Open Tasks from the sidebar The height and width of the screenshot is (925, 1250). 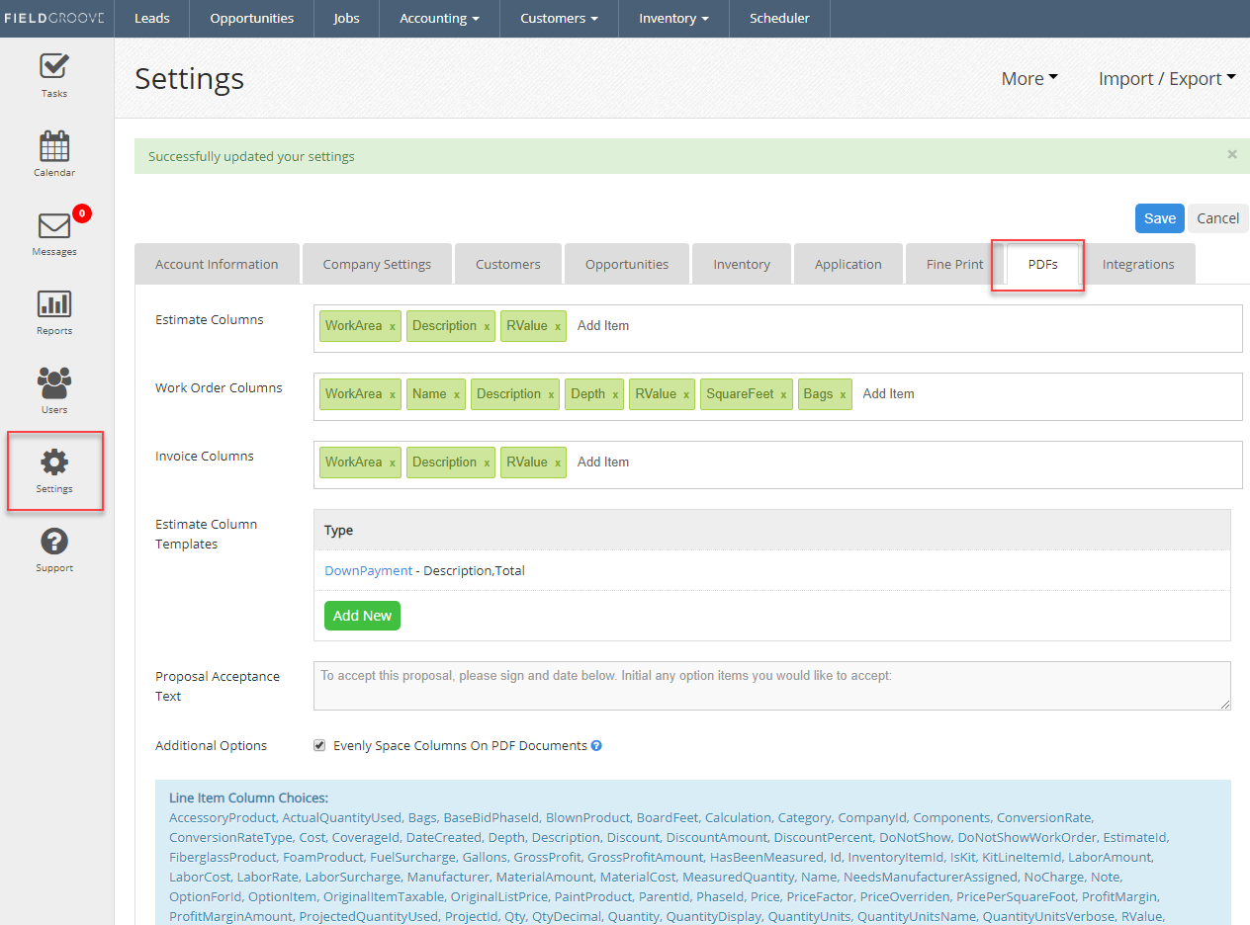[x=54, y=67]
